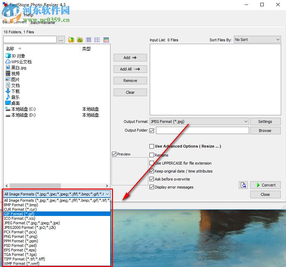Go up one folder level icon
Viewport: 286px width, 267px height.
(71, 40)
